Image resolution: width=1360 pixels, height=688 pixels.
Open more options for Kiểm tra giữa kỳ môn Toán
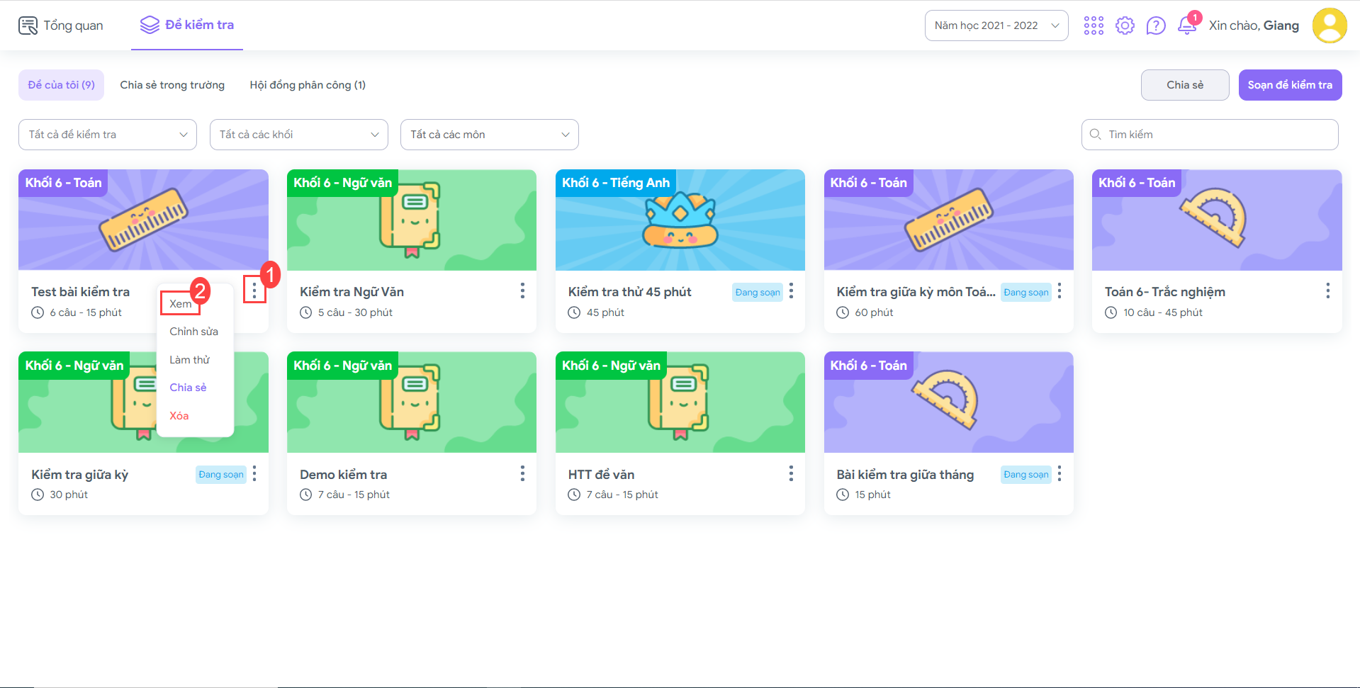click(1060, 291)
